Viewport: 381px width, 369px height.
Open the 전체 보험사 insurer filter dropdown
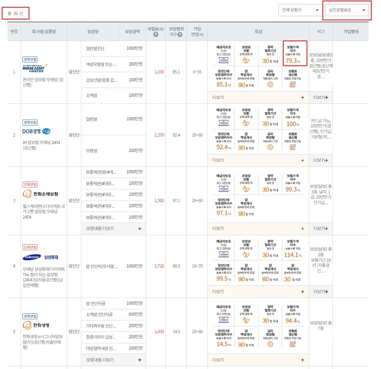point(300,10)
